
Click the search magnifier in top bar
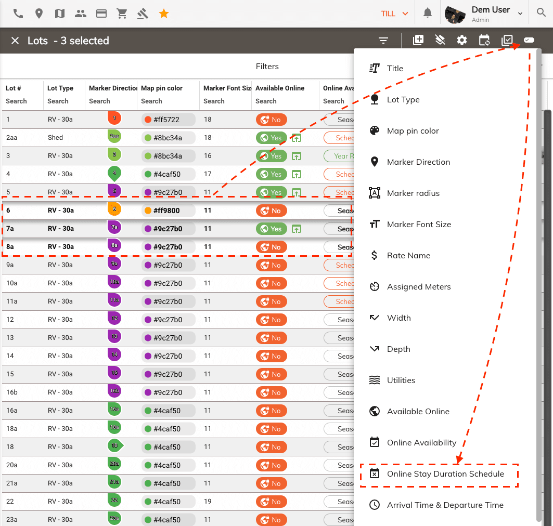tap(541, 12)
